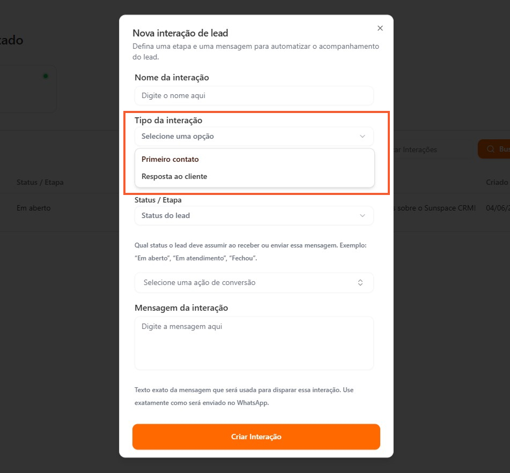
Task: Select the Em aberto table cell
Action: click(x=34, y=208)
